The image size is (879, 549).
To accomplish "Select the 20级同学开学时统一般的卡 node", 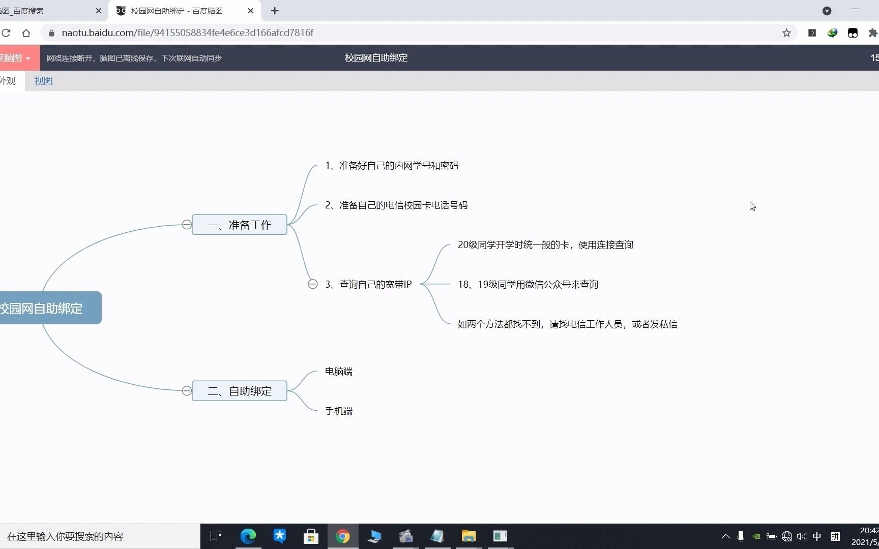I will tap(545, 245).
